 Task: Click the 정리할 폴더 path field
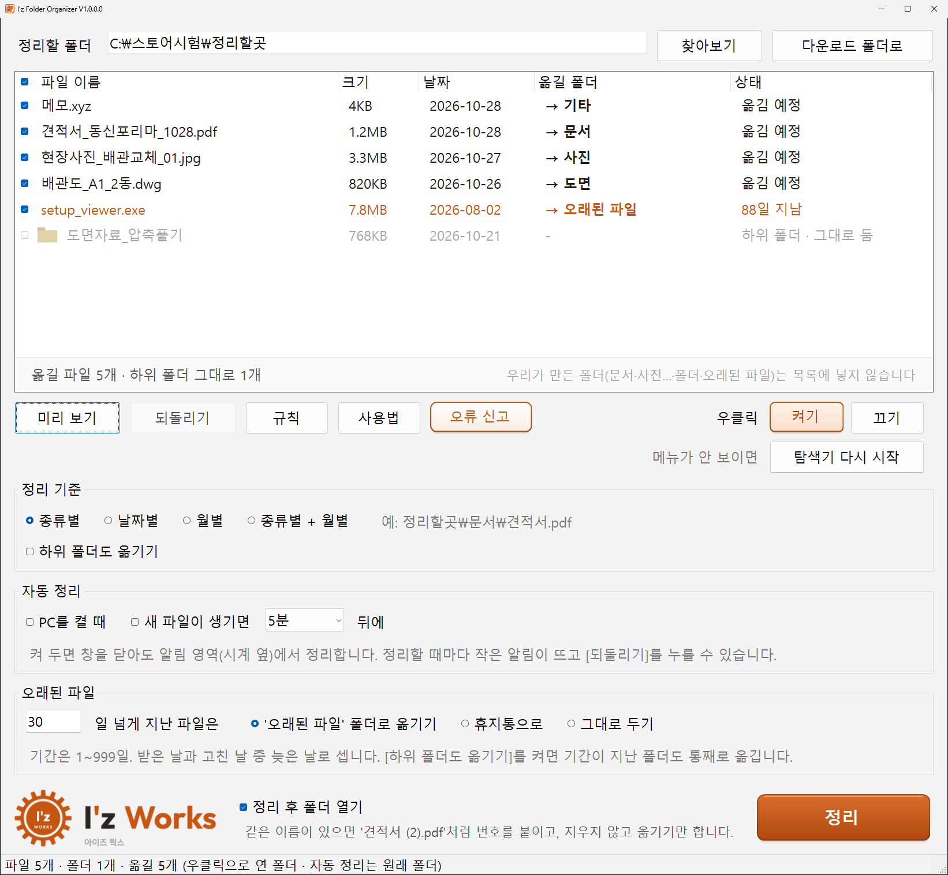pyautogui.click(x=378, y=43)
